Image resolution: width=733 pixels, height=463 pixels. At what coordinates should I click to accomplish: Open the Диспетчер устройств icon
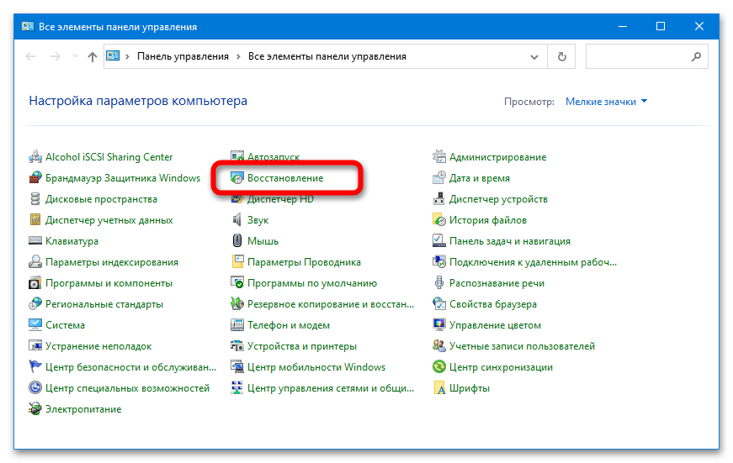[x=439, y=199]
